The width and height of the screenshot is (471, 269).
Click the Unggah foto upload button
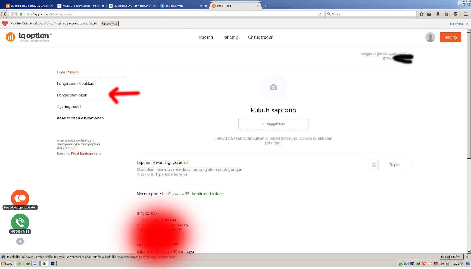point(273,124)
